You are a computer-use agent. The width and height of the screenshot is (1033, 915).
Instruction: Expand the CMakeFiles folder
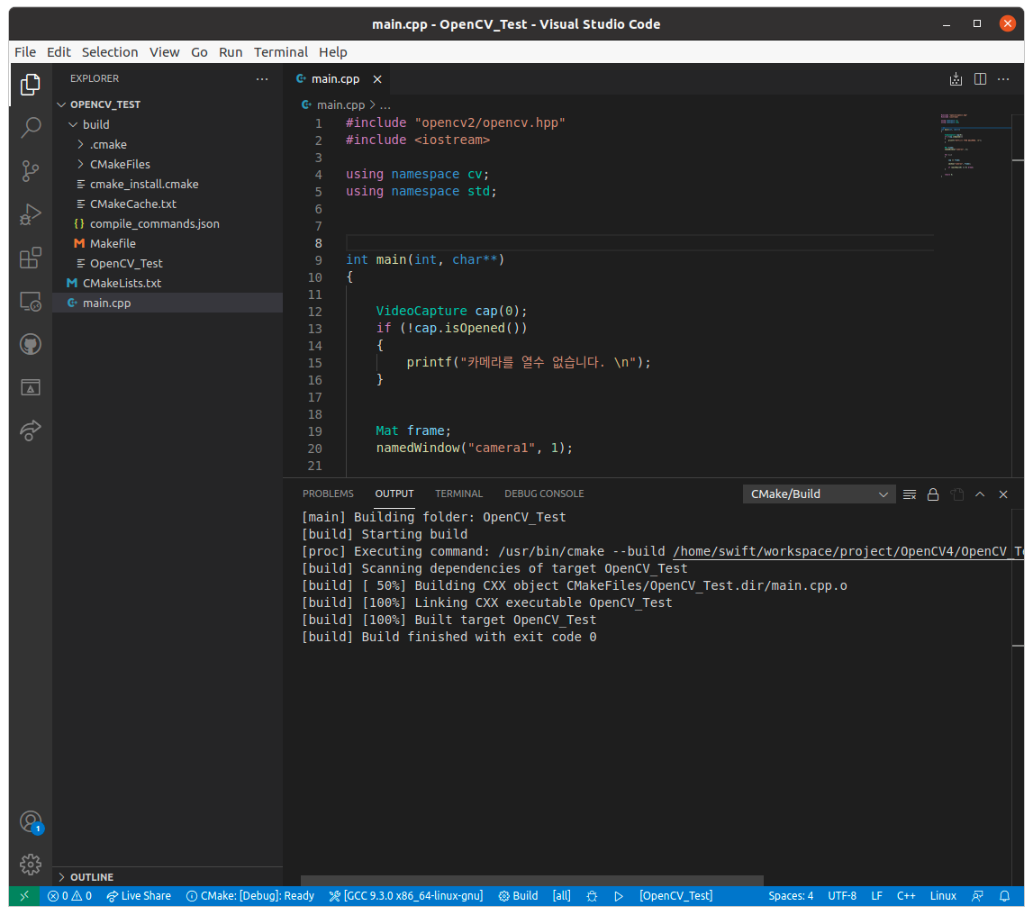[x=168, y=164]
